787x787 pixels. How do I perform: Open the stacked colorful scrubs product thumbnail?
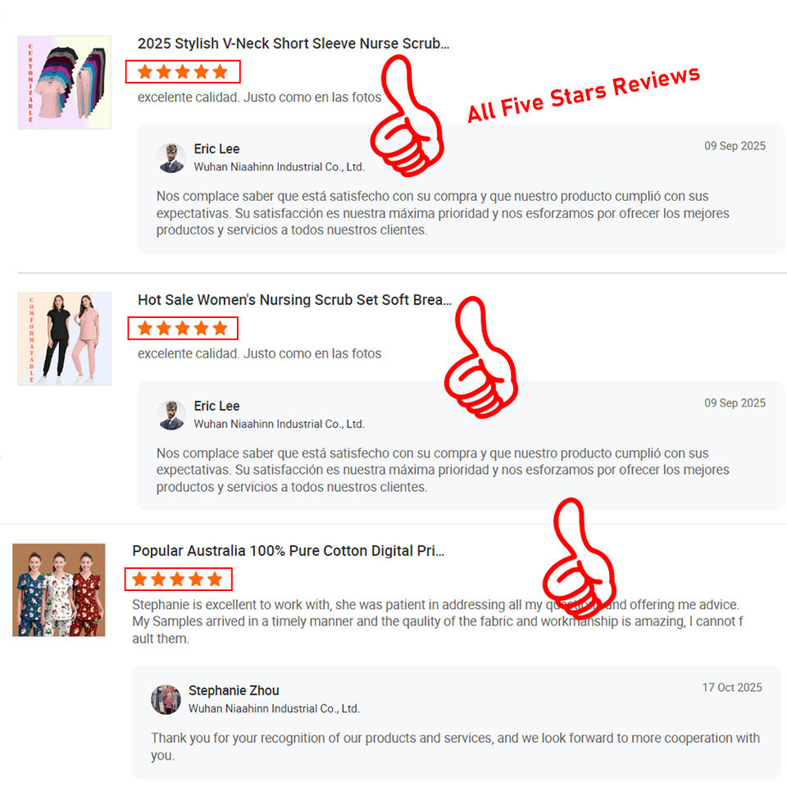64,83
